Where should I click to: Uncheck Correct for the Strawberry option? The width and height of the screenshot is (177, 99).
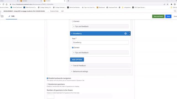point(73,48)
